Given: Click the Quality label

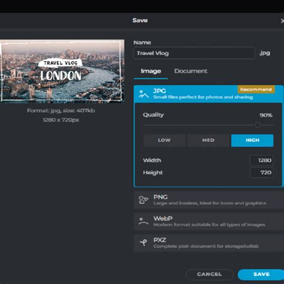Looking at the screenshot, I should pyautogui.click(x=153, y=115).
